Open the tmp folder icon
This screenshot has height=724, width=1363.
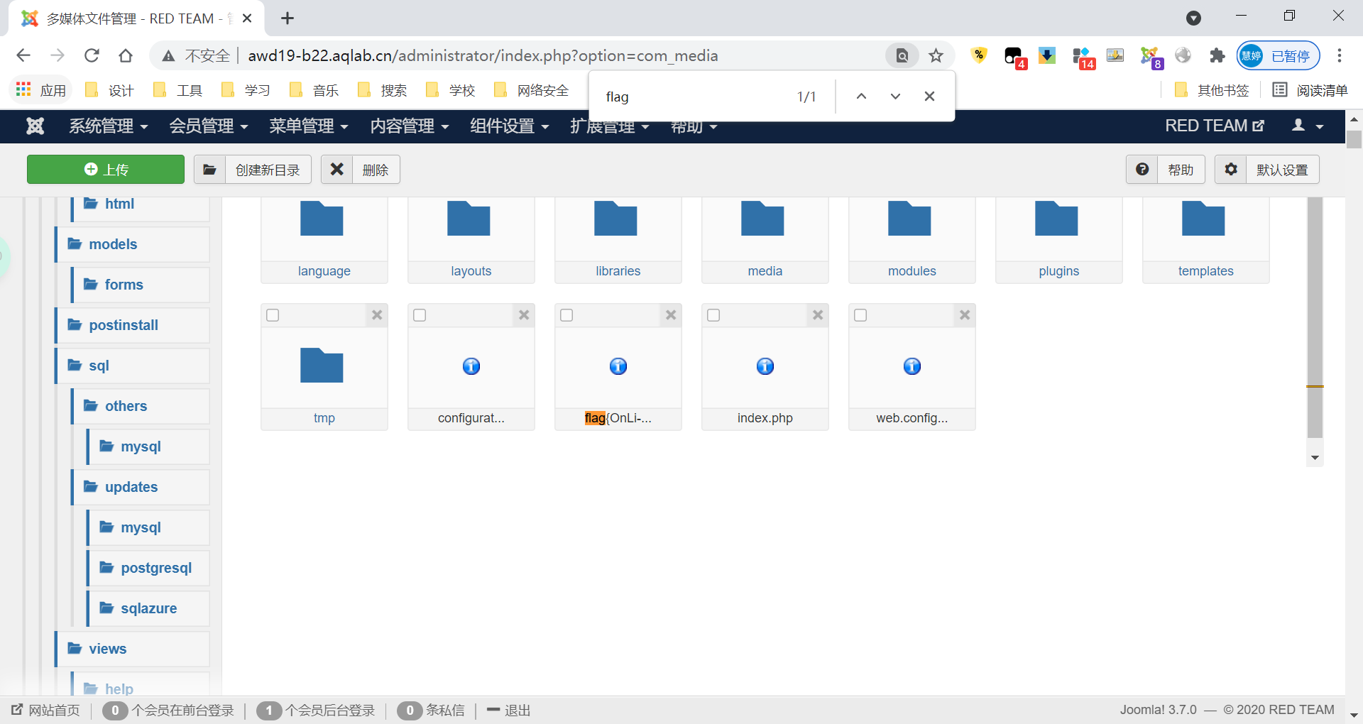(x=322, y=366)
